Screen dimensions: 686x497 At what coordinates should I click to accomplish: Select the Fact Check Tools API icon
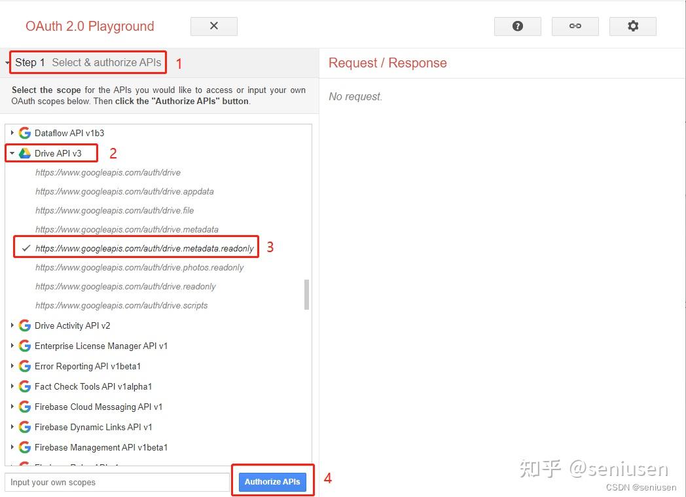click(x=24, y=386)
